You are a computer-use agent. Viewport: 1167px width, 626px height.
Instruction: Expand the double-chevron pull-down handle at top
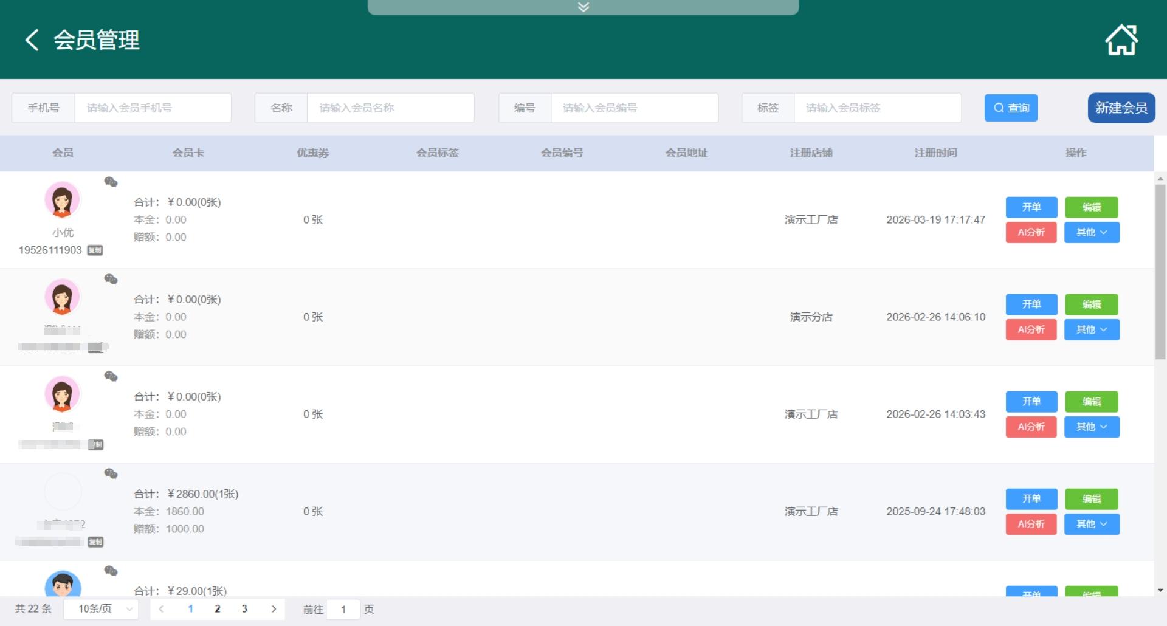pos(583,7)
